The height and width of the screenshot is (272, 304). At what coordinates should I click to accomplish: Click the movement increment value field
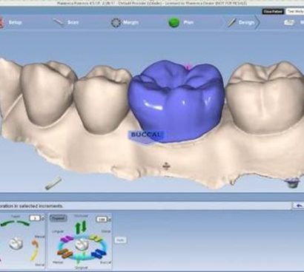102,219
